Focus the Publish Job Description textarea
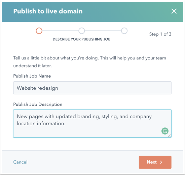The width and height of the screenshot is (185, 175). 92,124
